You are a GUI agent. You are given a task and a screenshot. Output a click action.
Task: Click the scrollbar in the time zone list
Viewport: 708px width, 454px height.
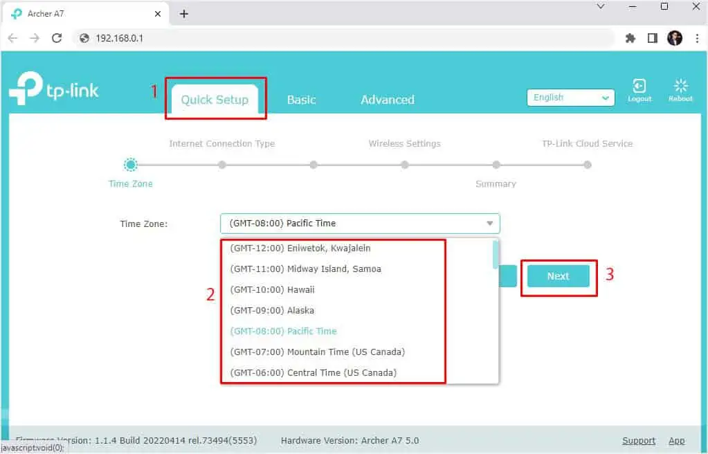493,254
